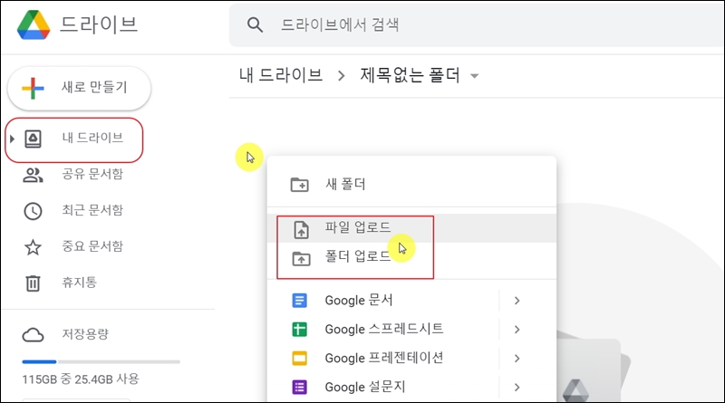Screen dimensions: 725x403
Task: Expand the Google 프레젠테이션 submenu arrow
Action: coord(517,359)
